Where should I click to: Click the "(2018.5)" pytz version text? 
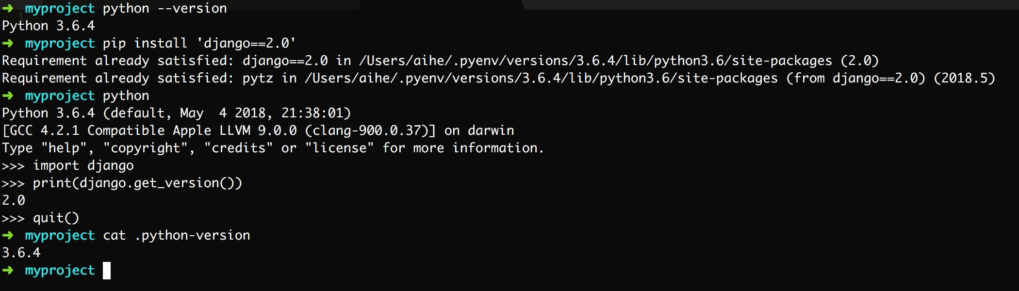coord(964,78)
